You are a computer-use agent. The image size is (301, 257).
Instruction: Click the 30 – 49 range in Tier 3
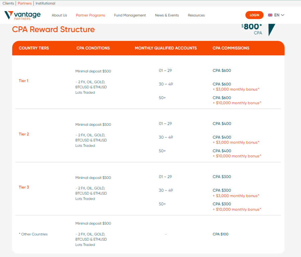pos(166,190)
